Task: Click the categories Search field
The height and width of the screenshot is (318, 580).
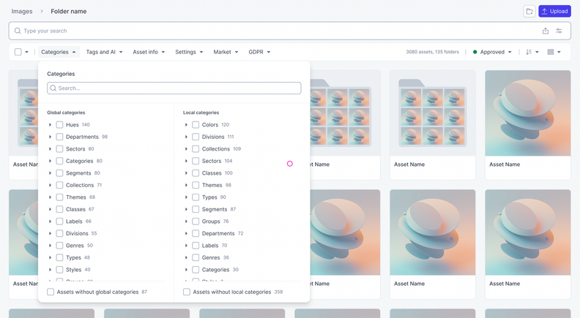Action: (174, 88)
